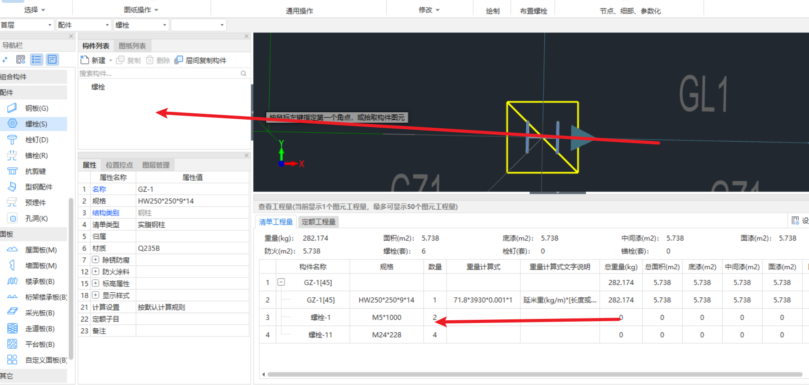The image size is (809, 385).
Task: Select the 墙面板(M) wall panel icon
Action: point(12,265)
